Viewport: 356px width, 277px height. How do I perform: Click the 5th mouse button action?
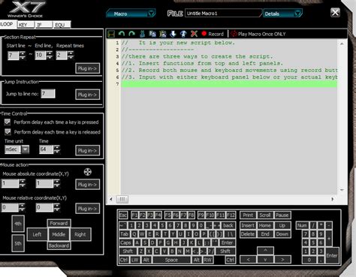[x=18, y=243]
